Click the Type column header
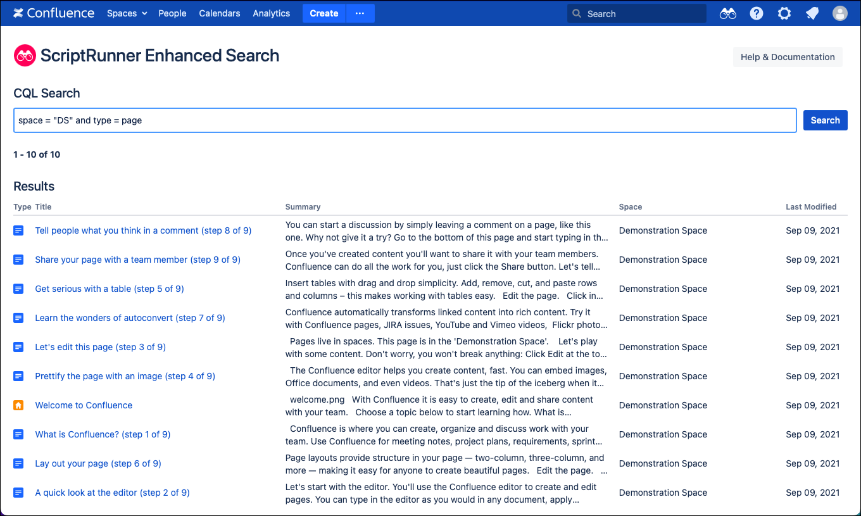Screen dimensions: 861x516 [22, 207]
